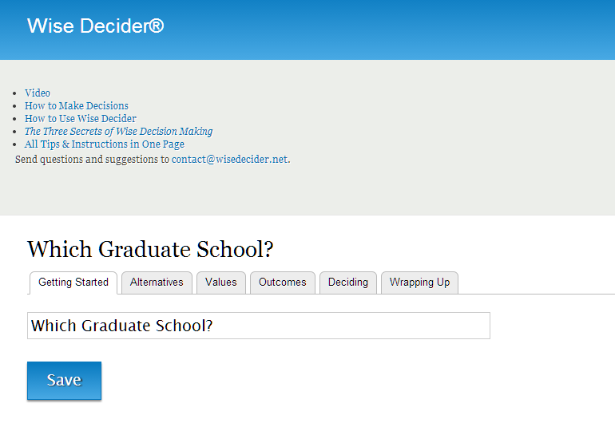This screenshot has width=615, height=423.
Task: Focus the Which Graduate School? text field
Action: pos(259,326)
